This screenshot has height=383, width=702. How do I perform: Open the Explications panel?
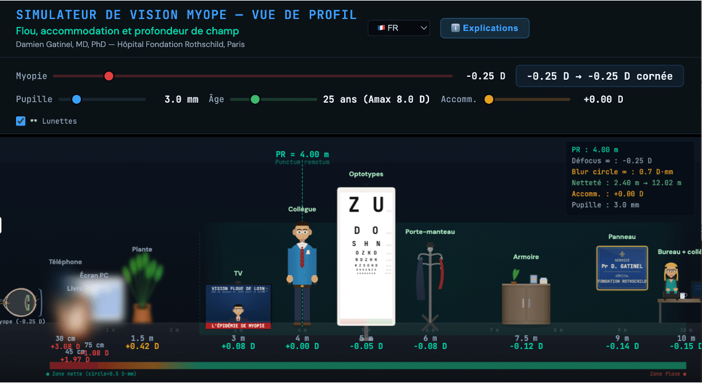[x=485, y=28]
